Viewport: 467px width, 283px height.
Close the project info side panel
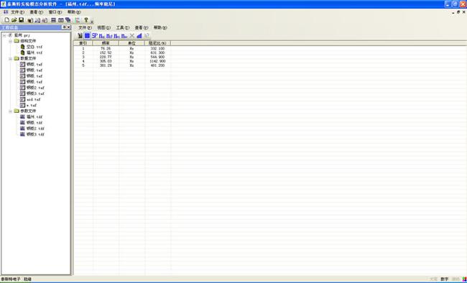[68, 27]
